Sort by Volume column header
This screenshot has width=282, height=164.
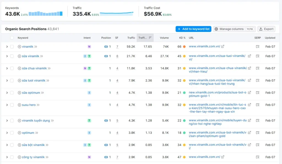(x=164, y=38)
